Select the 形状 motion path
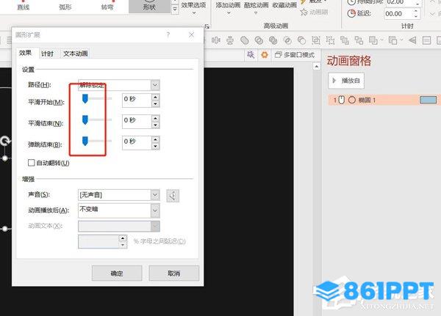The width and height of the screenshot is (441, 316). coord(149,6)
